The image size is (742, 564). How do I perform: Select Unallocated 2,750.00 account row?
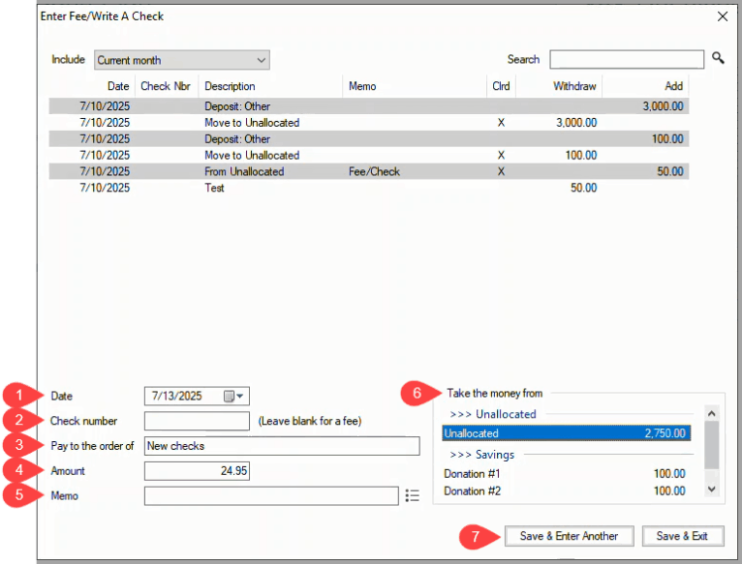pos(566,433)
